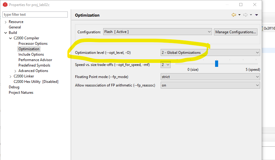The image size is (275, 160).
Task: Select General in the properties tree
Action: click(15, 27)
